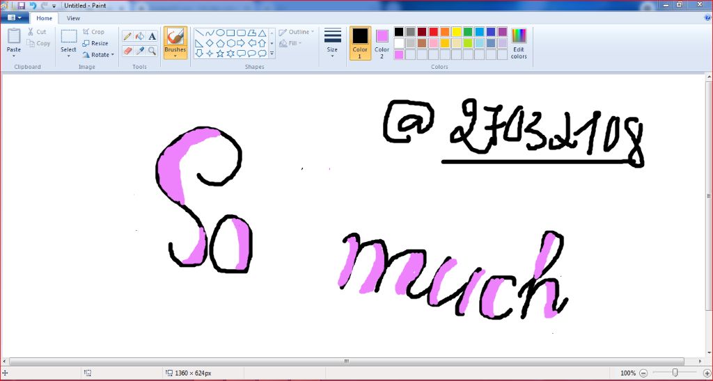Switch to the Home ribbon tab
Viewport: 713px width, 381px height.
pos(44,18)
